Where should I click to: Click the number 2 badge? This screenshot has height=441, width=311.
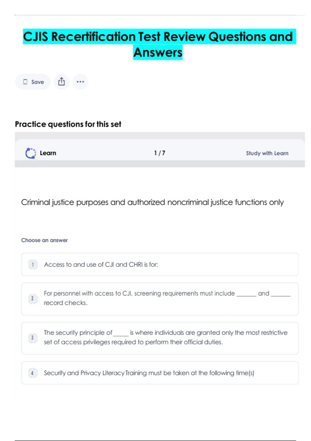pos(33,299)
